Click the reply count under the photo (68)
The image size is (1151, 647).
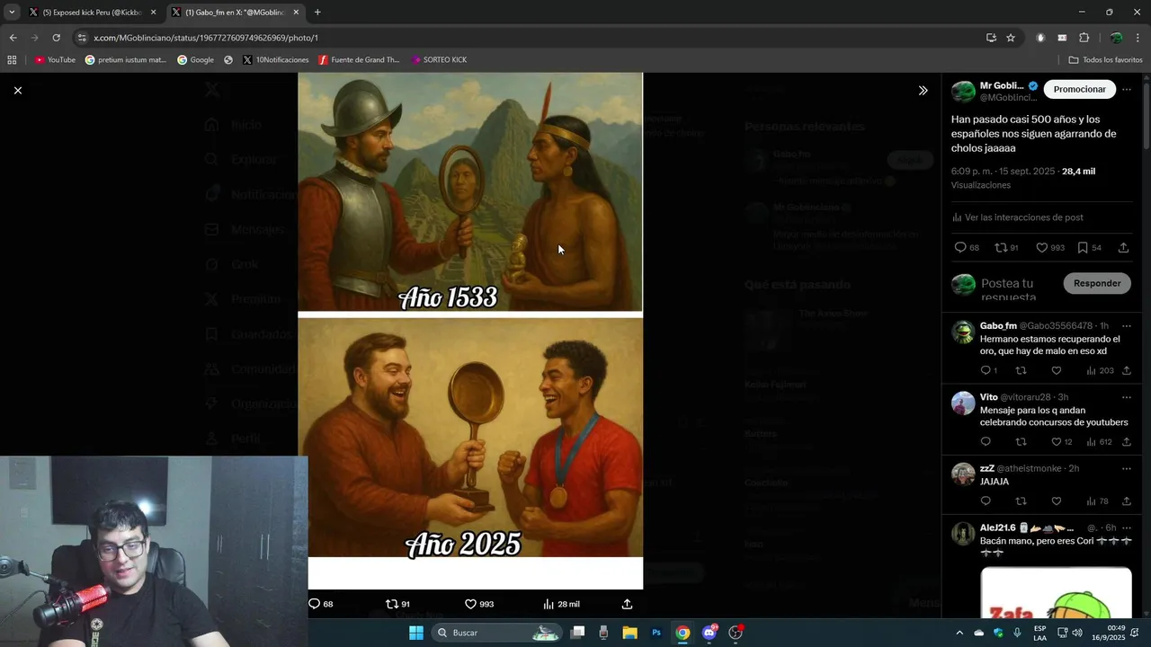321,604
